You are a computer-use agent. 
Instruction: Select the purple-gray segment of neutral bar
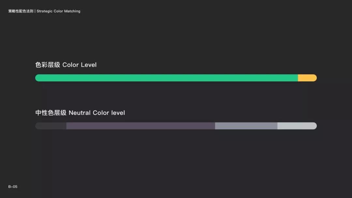[x=141, y=126]
